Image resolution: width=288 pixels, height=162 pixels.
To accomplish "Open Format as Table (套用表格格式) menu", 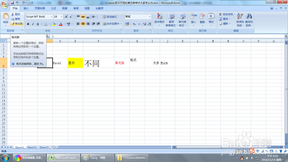I will [x=171, y=20].
